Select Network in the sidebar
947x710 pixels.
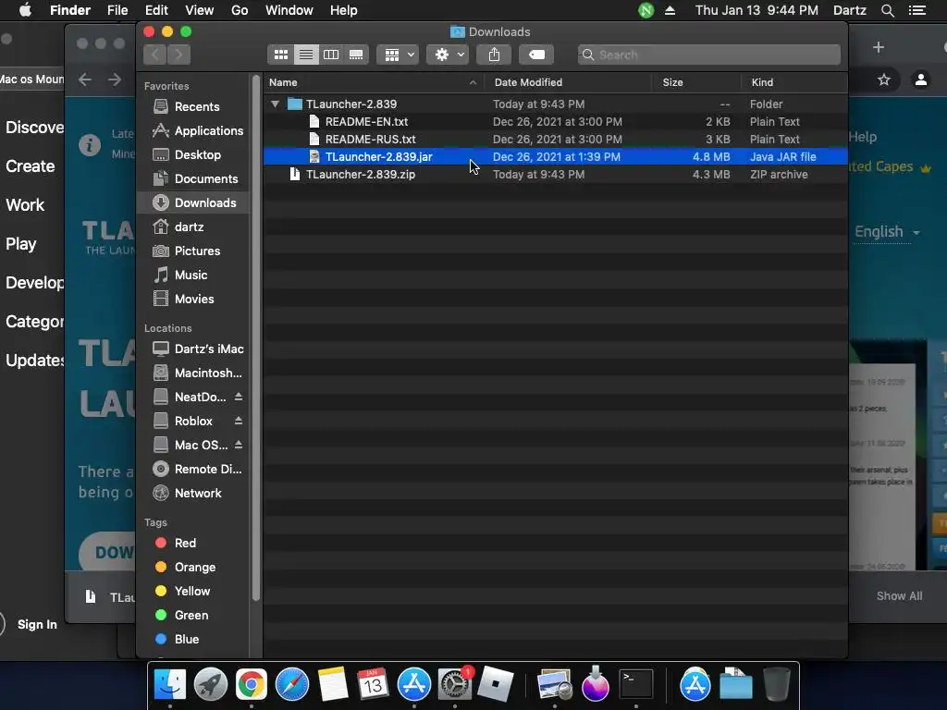193,494
